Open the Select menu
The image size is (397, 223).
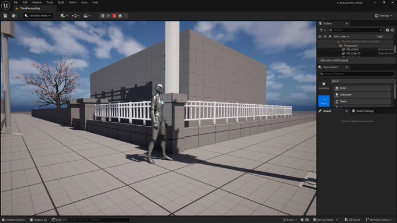click(x=72, y=2)
